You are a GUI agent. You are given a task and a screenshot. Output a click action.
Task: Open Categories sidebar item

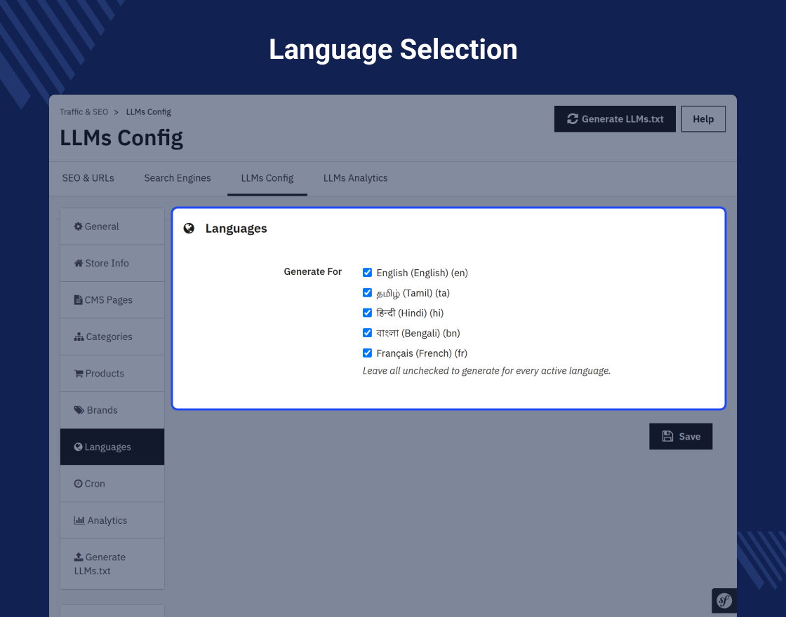(x=112, y=337)
